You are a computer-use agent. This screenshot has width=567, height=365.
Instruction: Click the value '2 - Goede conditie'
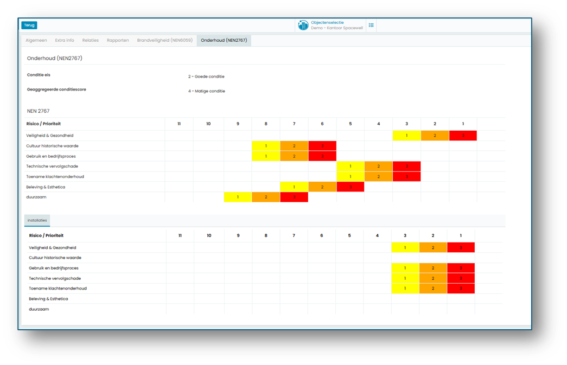pyautogui.click(x=206, y=76)
